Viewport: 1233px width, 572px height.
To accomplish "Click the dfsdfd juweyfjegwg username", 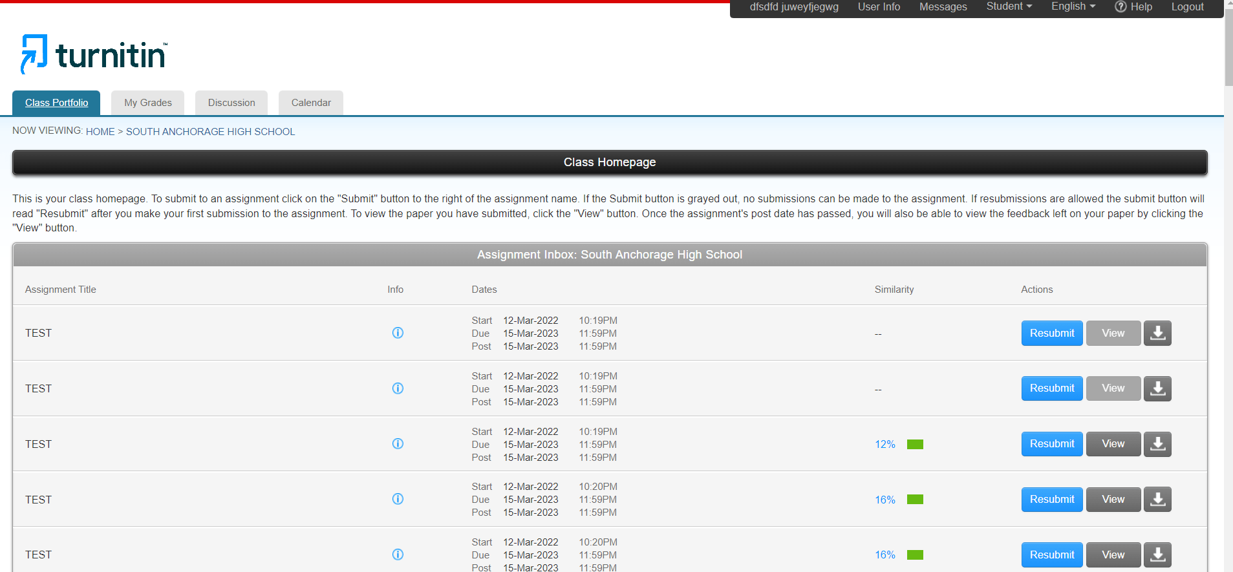I will [x=794, y=6].
